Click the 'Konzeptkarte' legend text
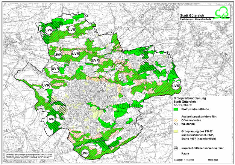This screenshot has height=165, width=235. click(184, 106)
